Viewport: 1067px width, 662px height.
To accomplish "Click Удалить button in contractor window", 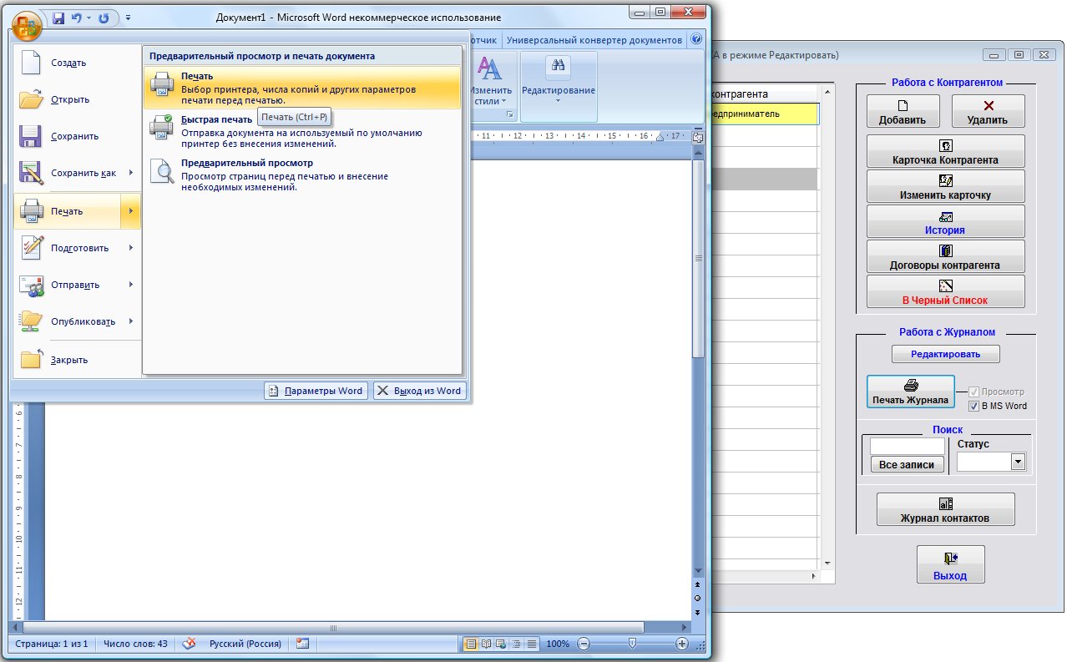I will [989, 111].
